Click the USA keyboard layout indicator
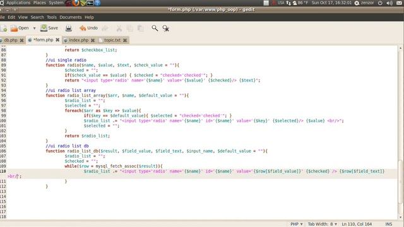404x227 pixels. click(281, 3)
